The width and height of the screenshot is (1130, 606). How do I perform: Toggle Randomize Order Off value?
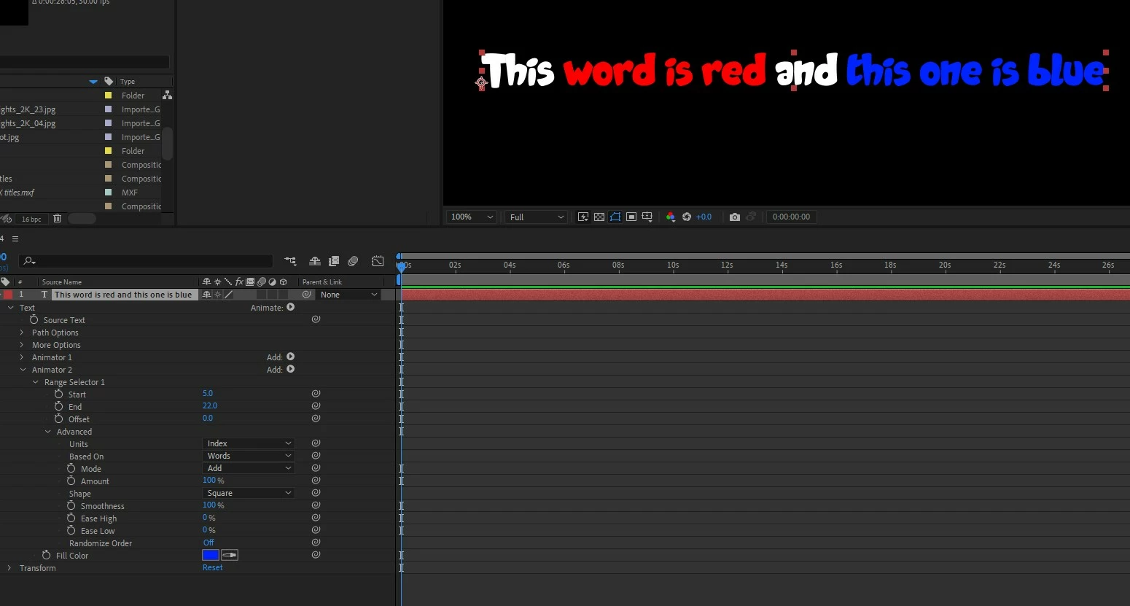209,543
